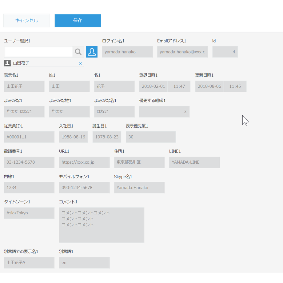Click the 入社日1 date field
Viewport: 283px width, 283px height.
[x=73, y=137]
